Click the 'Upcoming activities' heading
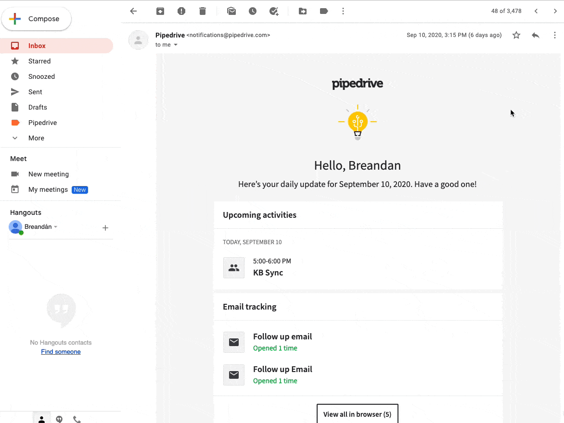This screenshot has height=423, width=564. click(260, 215)
